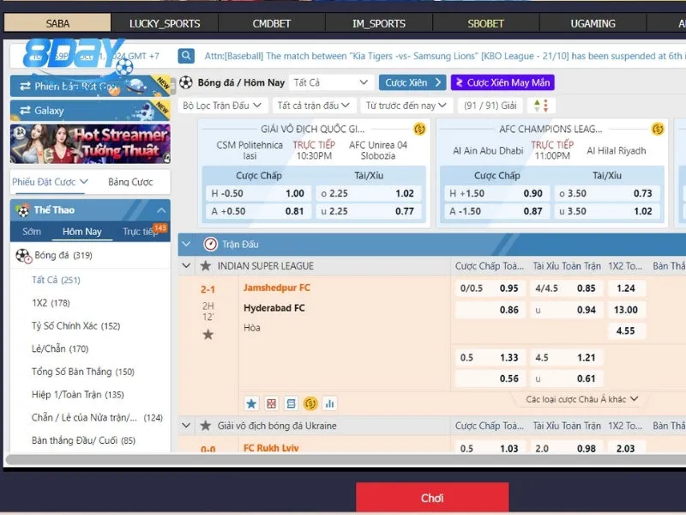Toggle the odds sort arrows icon

541,106
